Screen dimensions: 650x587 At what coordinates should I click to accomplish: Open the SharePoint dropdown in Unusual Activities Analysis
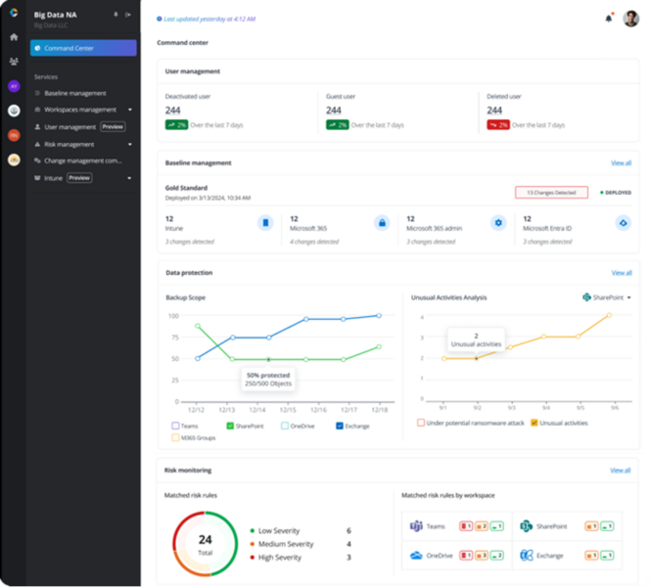[x=607, y=297]
